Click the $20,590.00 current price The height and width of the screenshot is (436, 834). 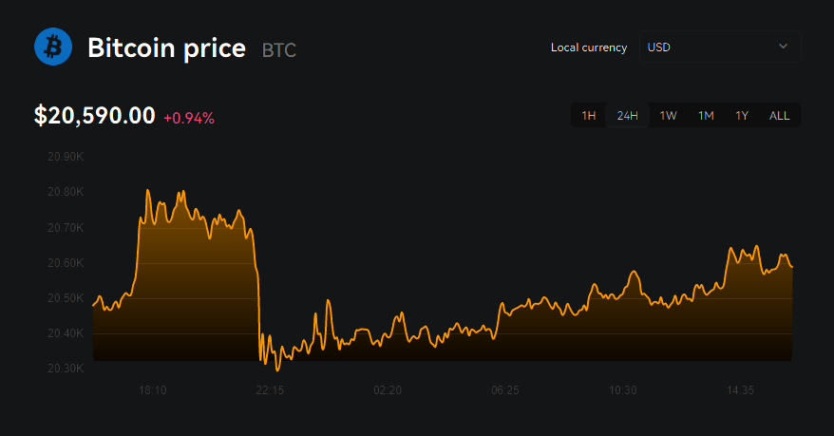(x=94, y=116)
